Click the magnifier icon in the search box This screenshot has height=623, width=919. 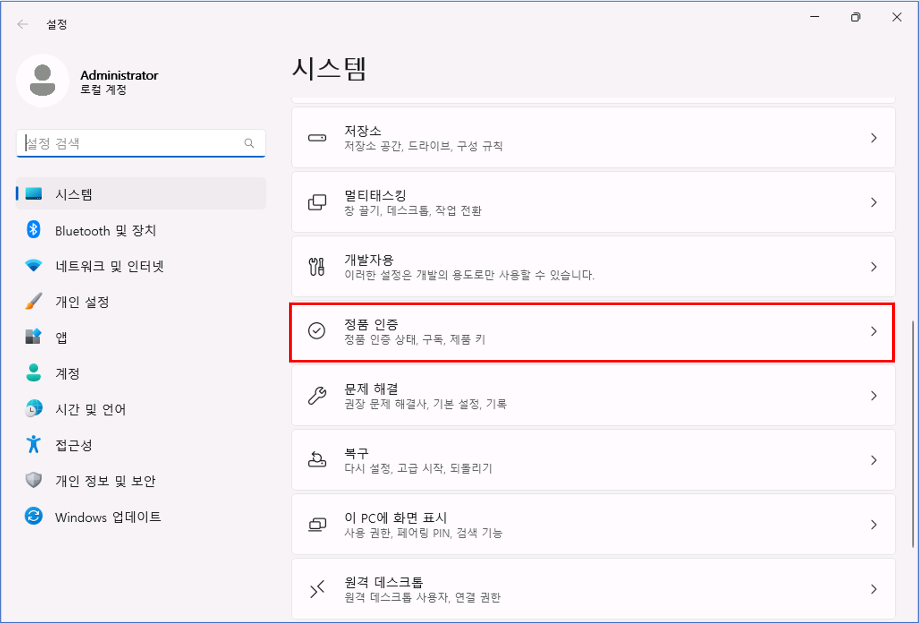(x=249, y=143)
